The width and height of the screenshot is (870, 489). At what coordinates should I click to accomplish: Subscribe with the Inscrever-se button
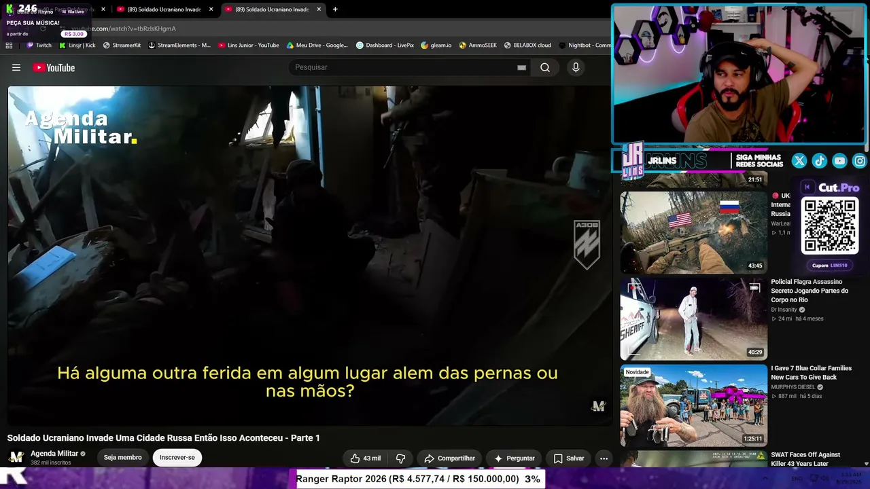click(177, 458)
